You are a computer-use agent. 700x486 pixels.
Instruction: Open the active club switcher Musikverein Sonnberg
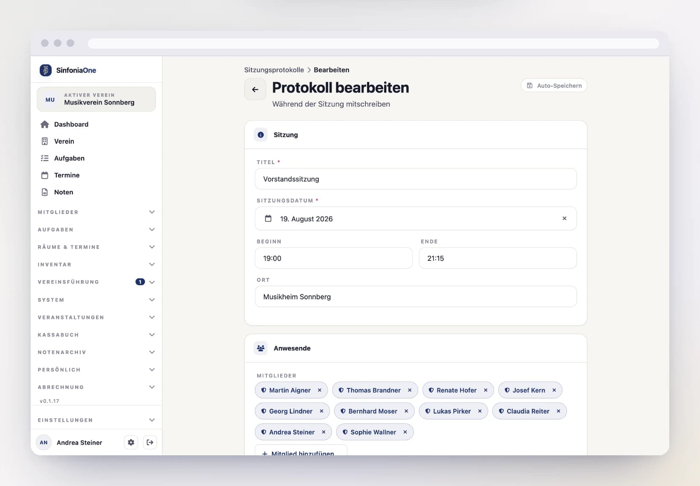[96, 99]
